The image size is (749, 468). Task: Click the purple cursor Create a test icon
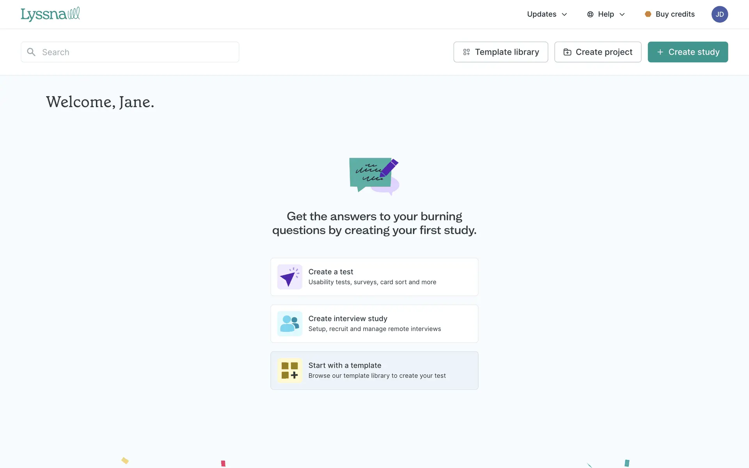click(289, 277)
